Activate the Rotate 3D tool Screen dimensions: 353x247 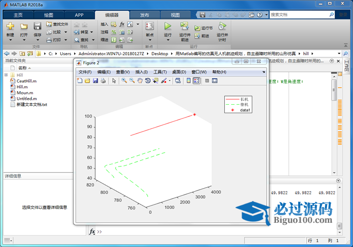click(x=148, y=81)
